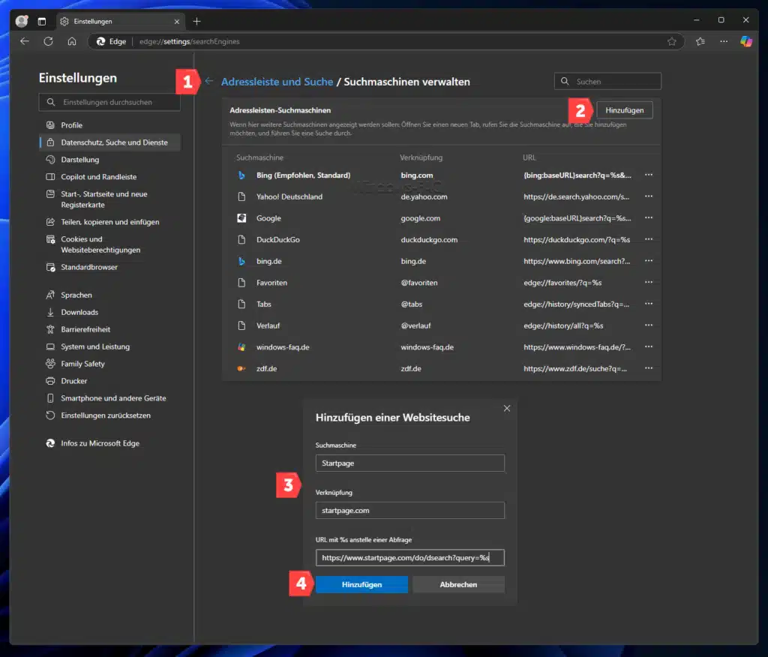768x657 pixels.
Task: Open Infos zu Microsoft Edge
Action: (109, 443)
